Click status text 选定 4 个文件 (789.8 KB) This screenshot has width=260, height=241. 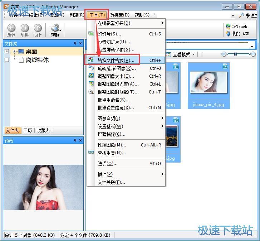coord(85,235)
